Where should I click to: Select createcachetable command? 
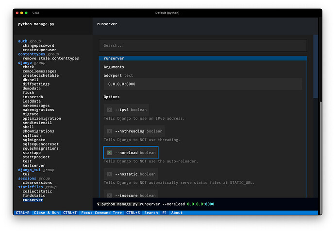pyautogui.click(x=41, y=75)
